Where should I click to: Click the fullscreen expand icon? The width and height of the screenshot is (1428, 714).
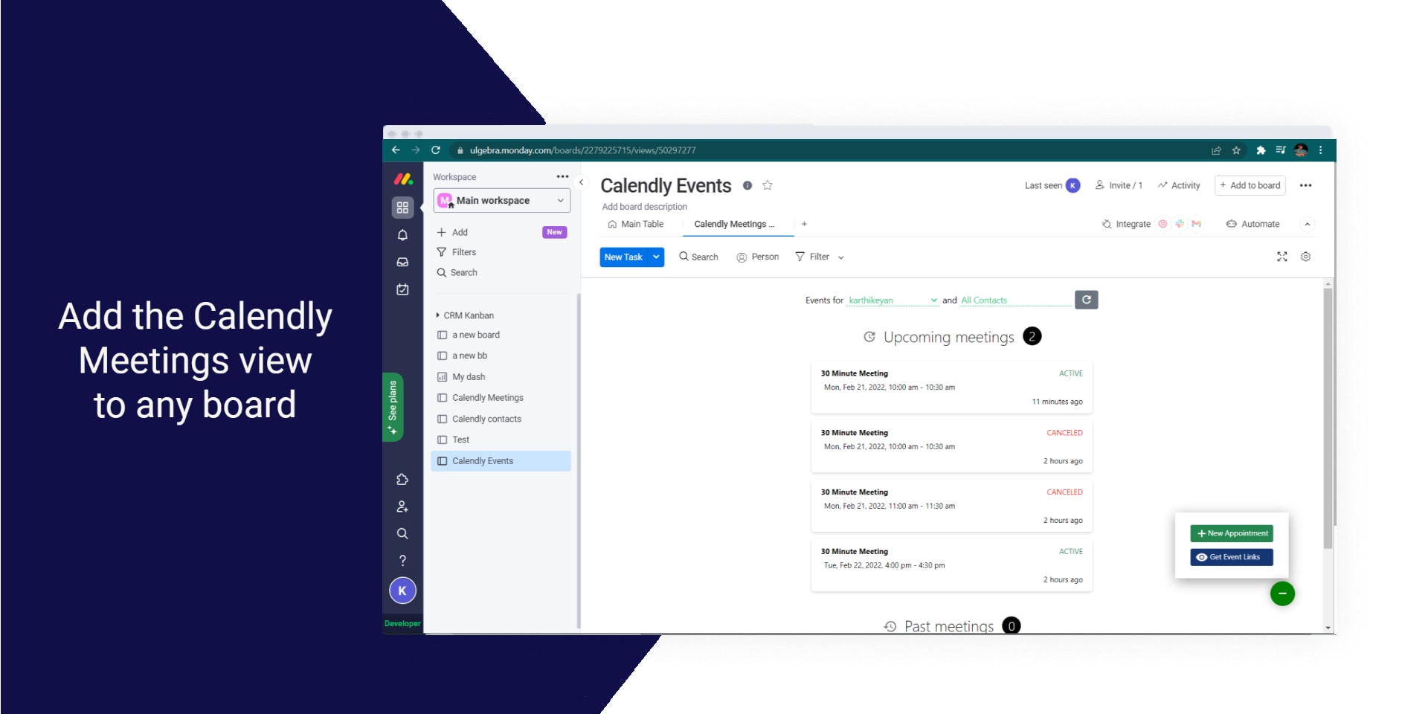[x=1282, y=257]
